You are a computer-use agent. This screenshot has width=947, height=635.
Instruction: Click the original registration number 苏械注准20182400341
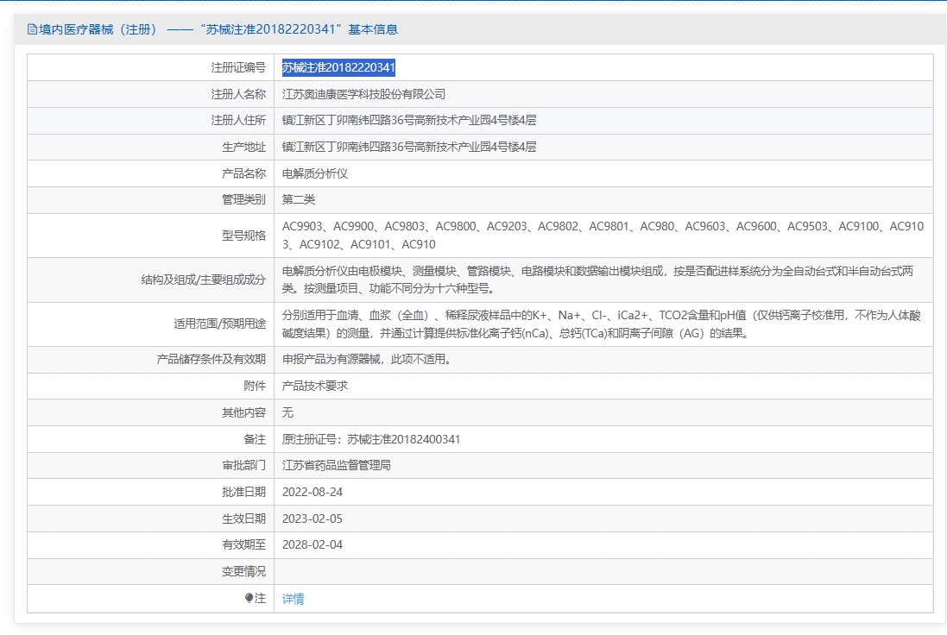coord(403,439)
